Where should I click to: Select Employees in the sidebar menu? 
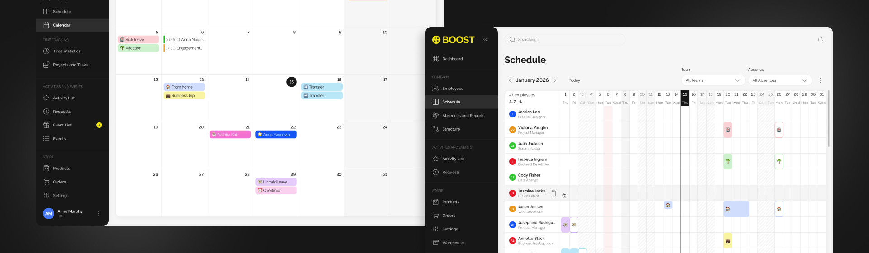[x=453, y=89]
